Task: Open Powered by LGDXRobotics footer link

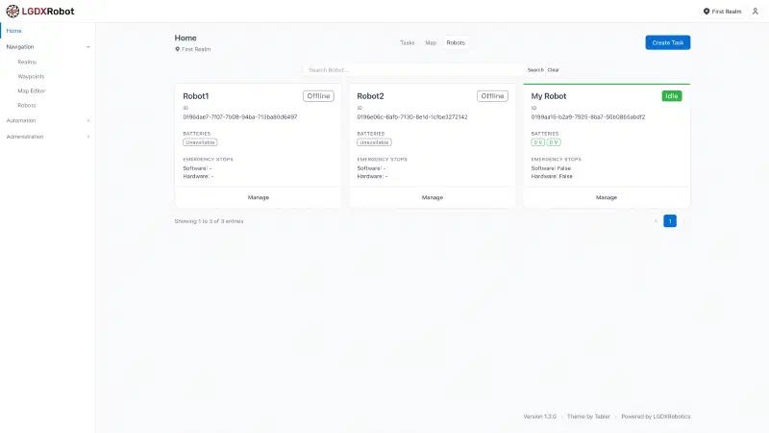Action: (x=656, y=417)
